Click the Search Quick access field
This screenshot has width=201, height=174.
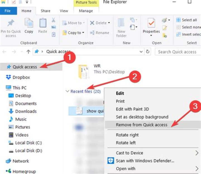(x=178, y=52)
